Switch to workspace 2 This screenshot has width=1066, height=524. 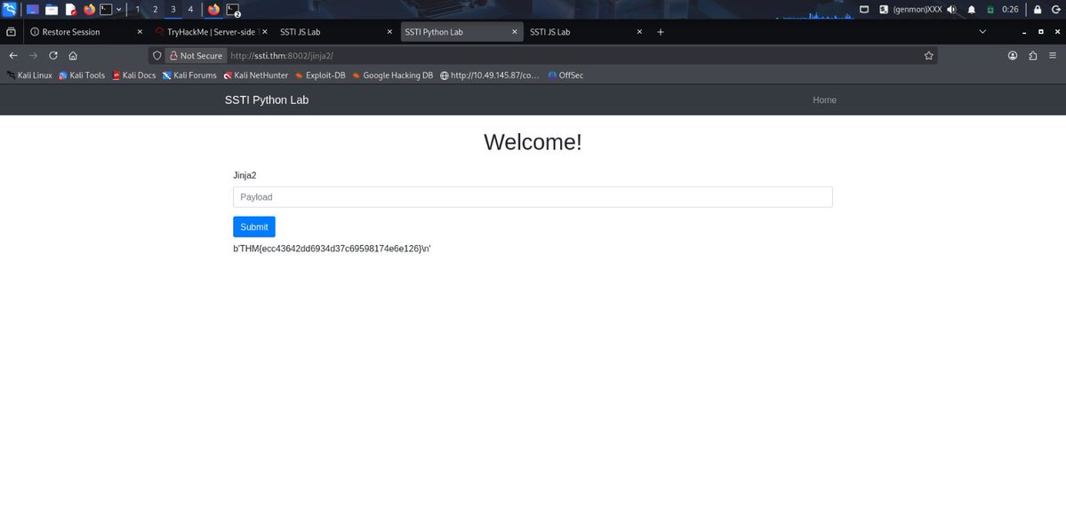155,10
